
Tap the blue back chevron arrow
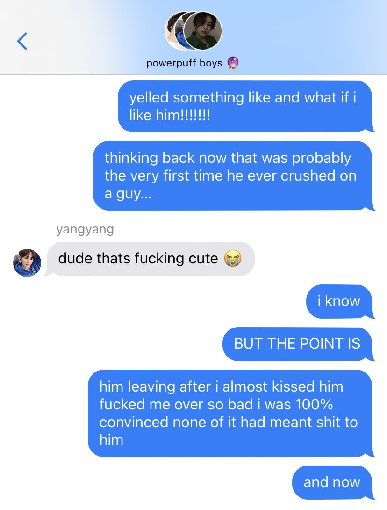[x=22, y=41]
